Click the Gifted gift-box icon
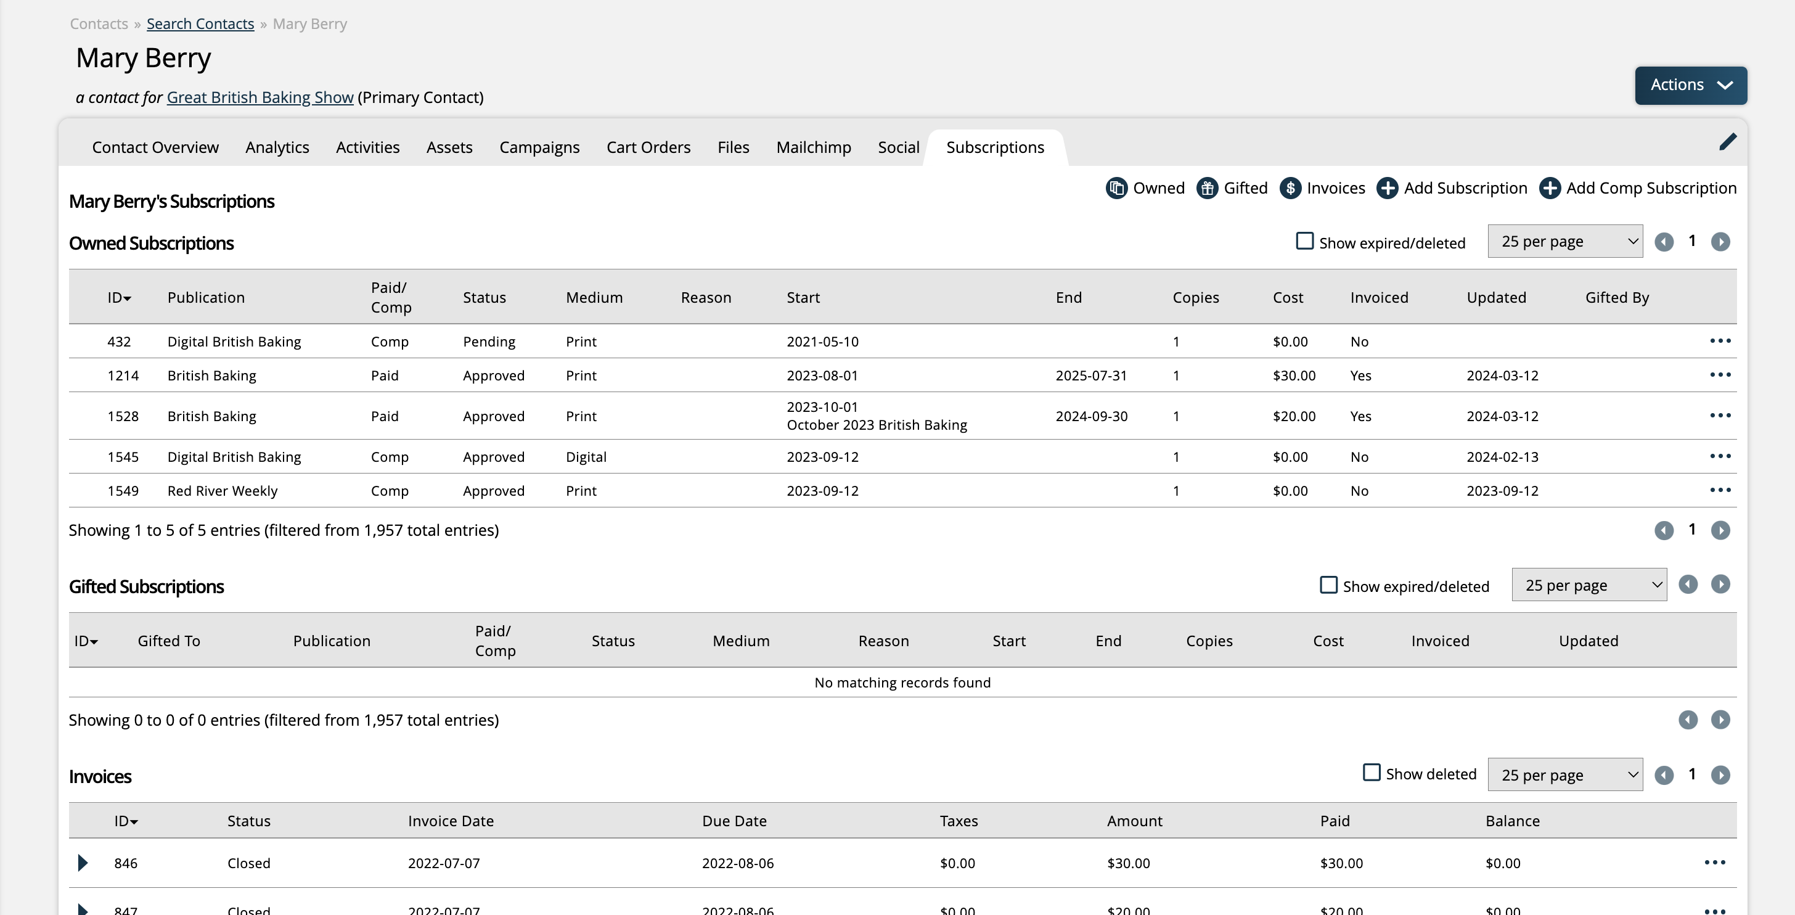This screenshot has height=915, width=1795. (x=1207, y=188)
